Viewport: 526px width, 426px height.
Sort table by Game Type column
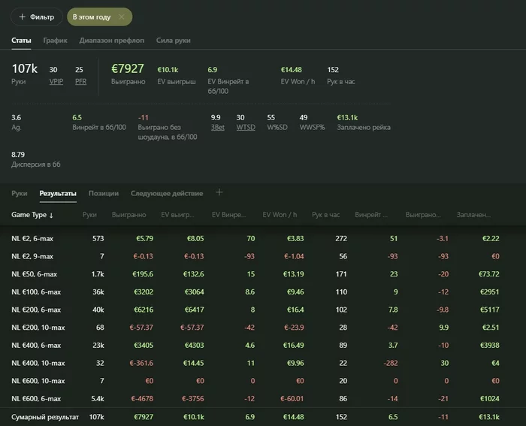coord(32,215)
